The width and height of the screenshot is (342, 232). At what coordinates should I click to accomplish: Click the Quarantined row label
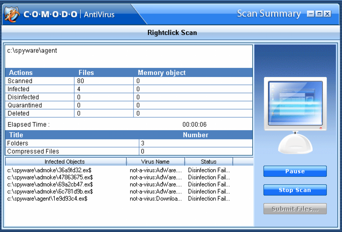coord(25,105)
